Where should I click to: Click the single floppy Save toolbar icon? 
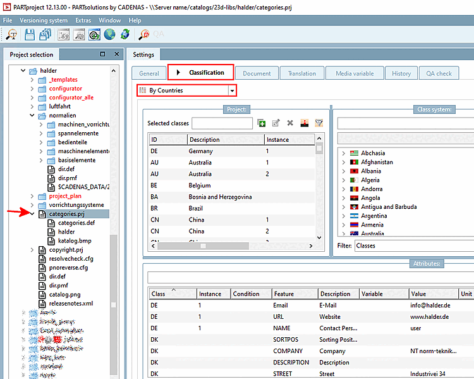pyautogui.click(x=29, y=35)
